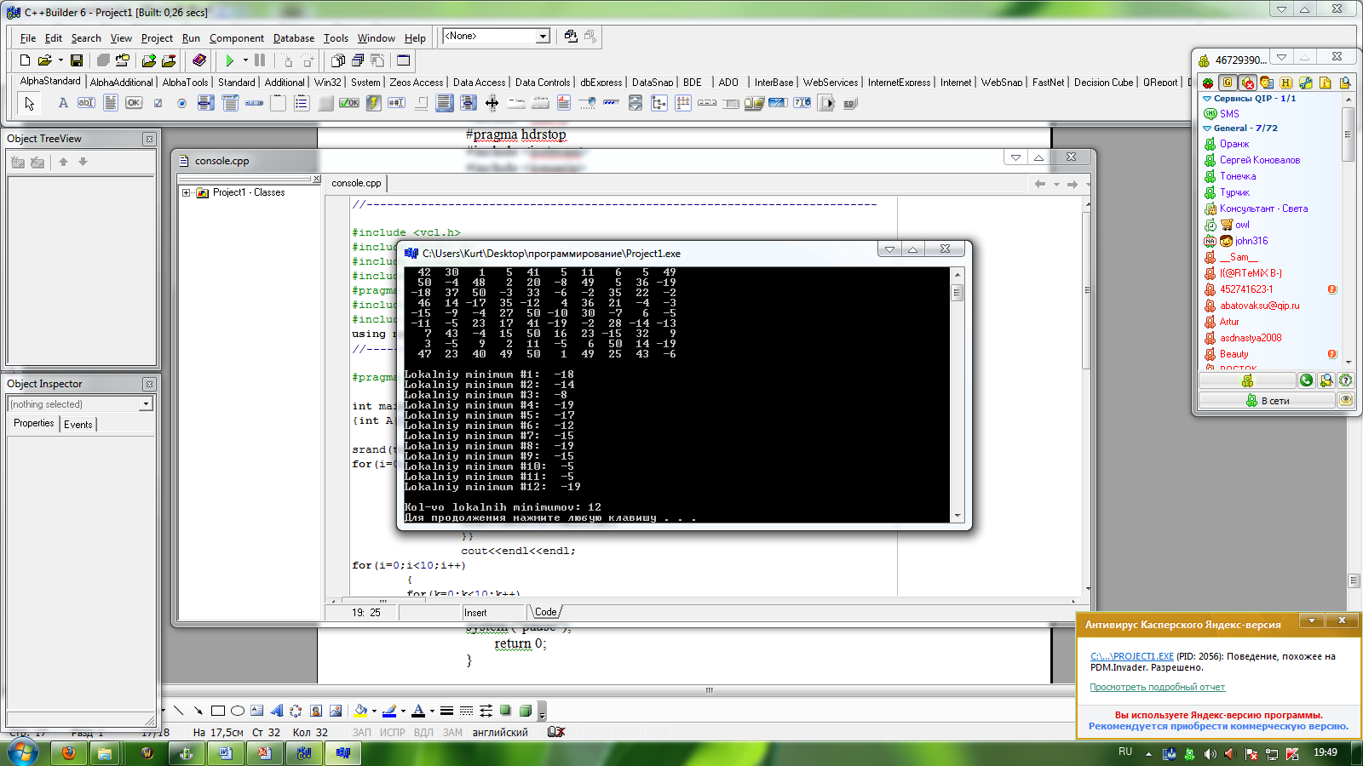1363x766 pixels.
Task: Click Add file to project icon
Action: click(x=149, y=60)
